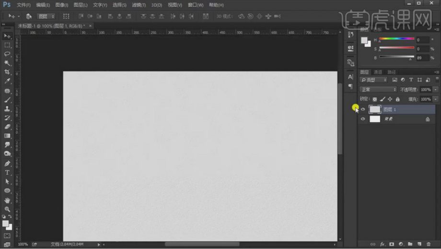
Task: Open 滤镜(T) menu
Action: point(139,5)
